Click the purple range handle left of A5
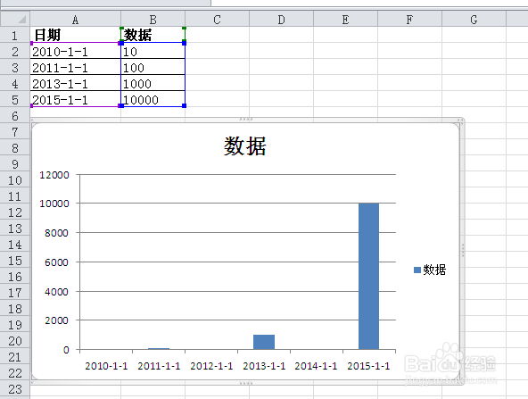Image resolution: width=528 pixels, height=399 pixels. (x=31, y=106)
